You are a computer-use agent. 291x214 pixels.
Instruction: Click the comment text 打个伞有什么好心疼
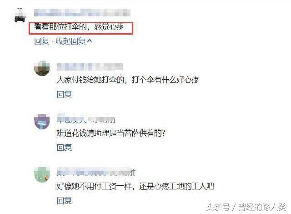point(166,80)
